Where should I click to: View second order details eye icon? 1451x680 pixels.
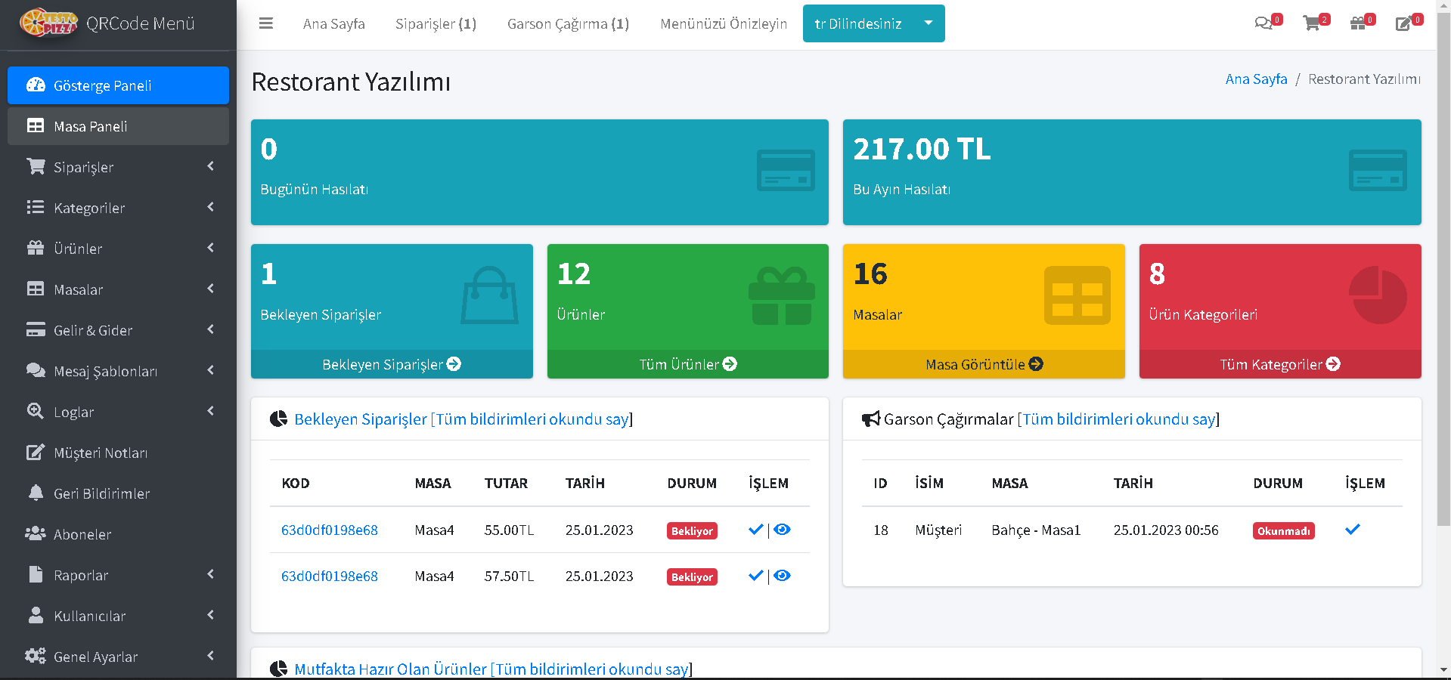tap(783, 576)
